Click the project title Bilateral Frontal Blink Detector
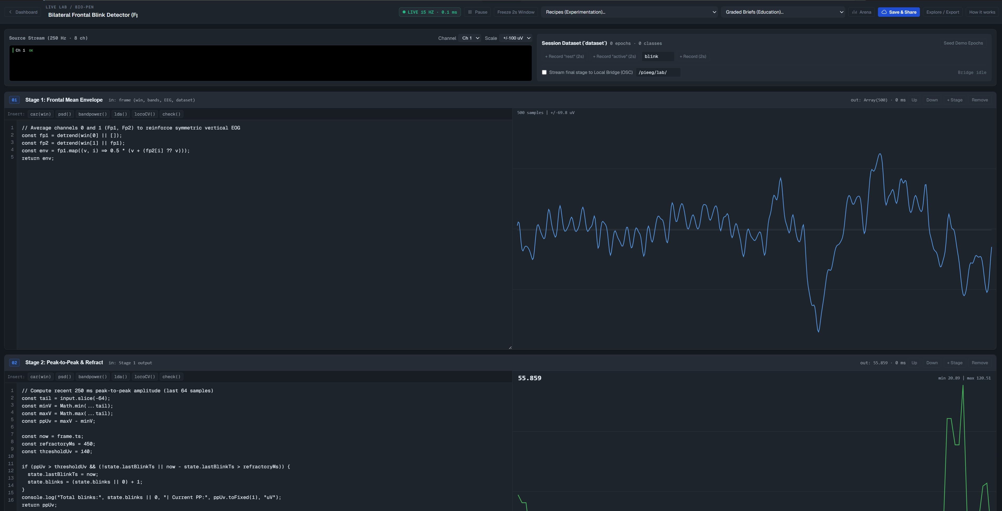The height and width of the screenshot is (511, 1002). coord(93,15)
